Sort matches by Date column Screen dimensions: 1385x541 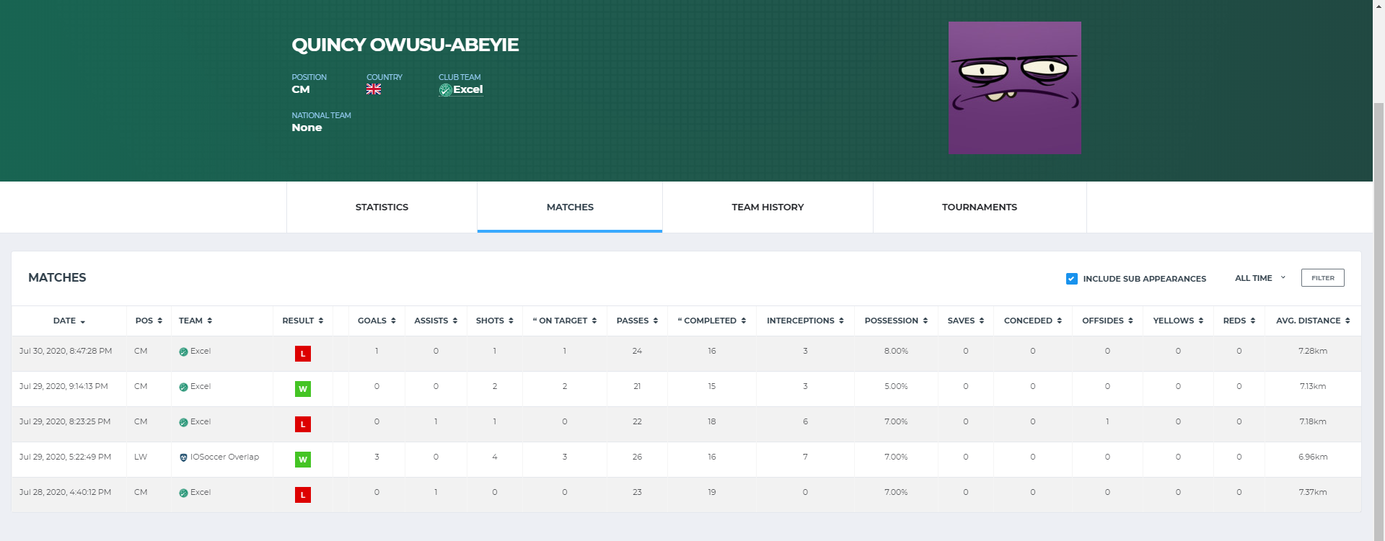coord(69,321)
